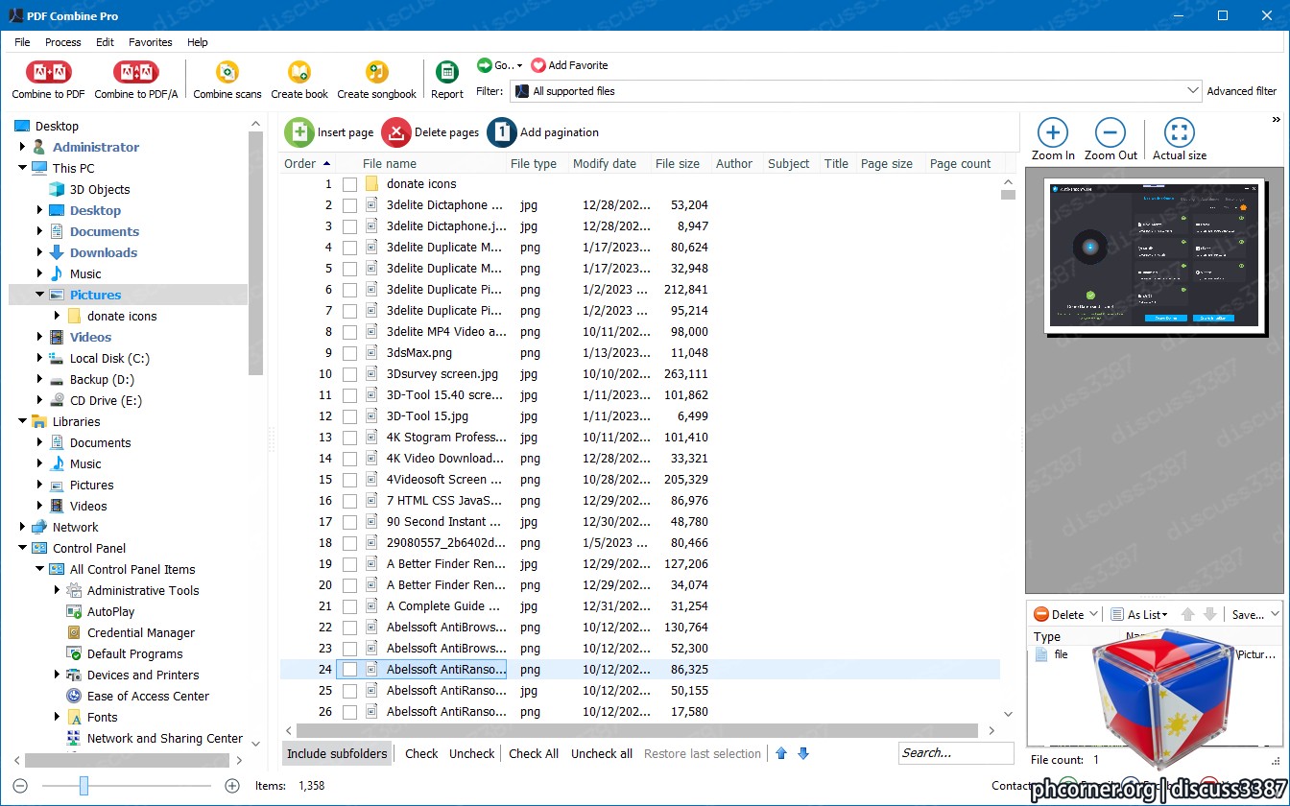Open the Edit menu
This screenshot has height=806, width=1290.
pyautogui.click(x=105, y=42)
